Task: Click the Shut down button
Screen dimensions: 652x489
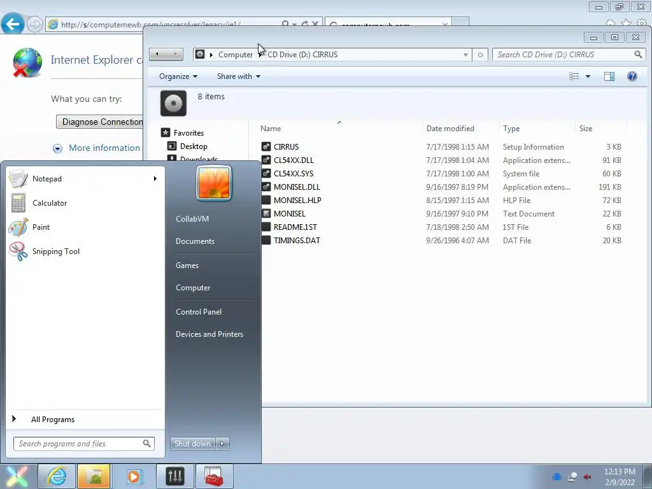Action: (x=192, y=444)
